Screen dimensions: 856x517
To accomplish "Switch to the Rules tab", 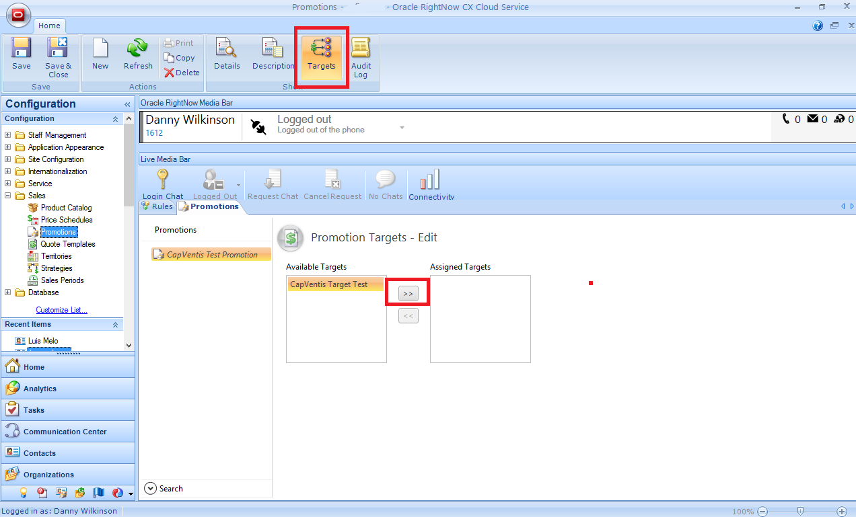I will 157,206.
